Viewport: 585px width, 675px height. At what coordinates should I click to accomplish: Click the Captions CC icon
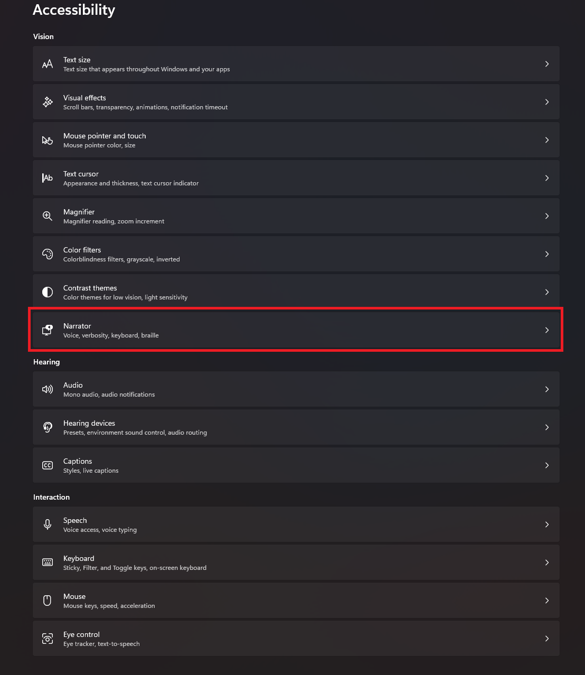[48, 465]
